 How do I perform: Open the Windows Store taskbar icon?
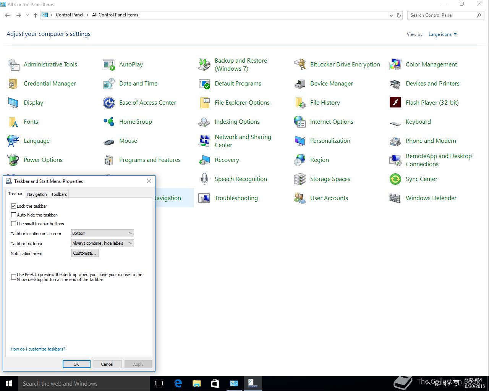(x=215, y=383)
